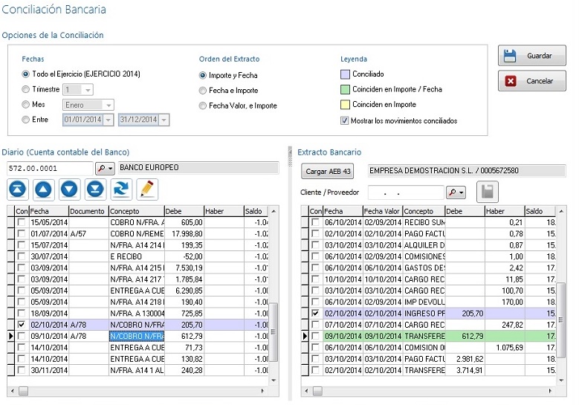
Task: Go to next Diario record
Action: (x=69, y=189)
